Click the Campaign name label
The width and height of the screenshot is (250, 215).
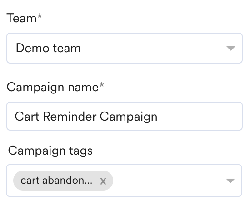click(53, 88)
